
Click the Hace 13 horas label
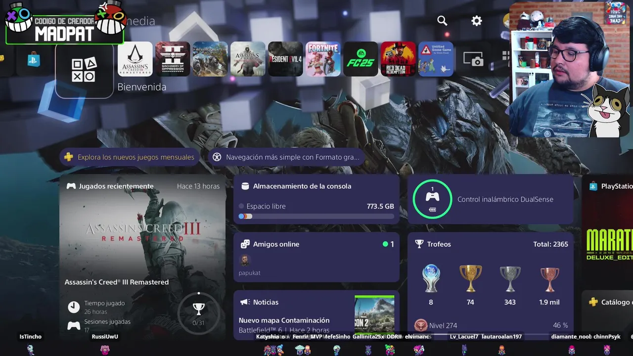198,186
